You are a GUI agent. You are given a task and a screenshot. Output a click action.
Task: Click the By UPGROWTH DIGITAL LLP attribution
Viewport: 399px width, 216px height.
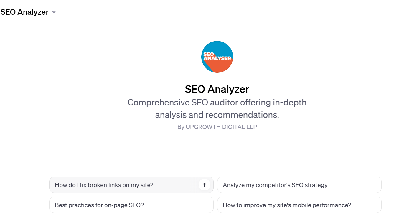(x=217, y=127)
